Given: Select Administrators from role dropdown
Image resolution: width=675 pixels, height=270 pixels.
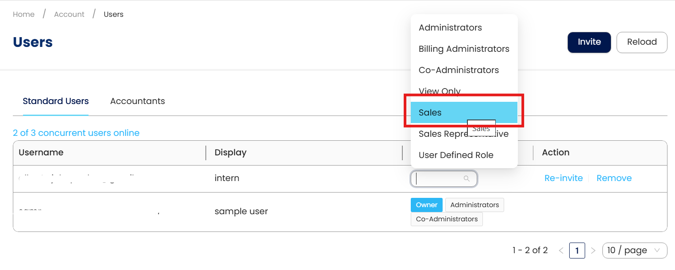Looking at the screenshot, I should coord(450,27).
